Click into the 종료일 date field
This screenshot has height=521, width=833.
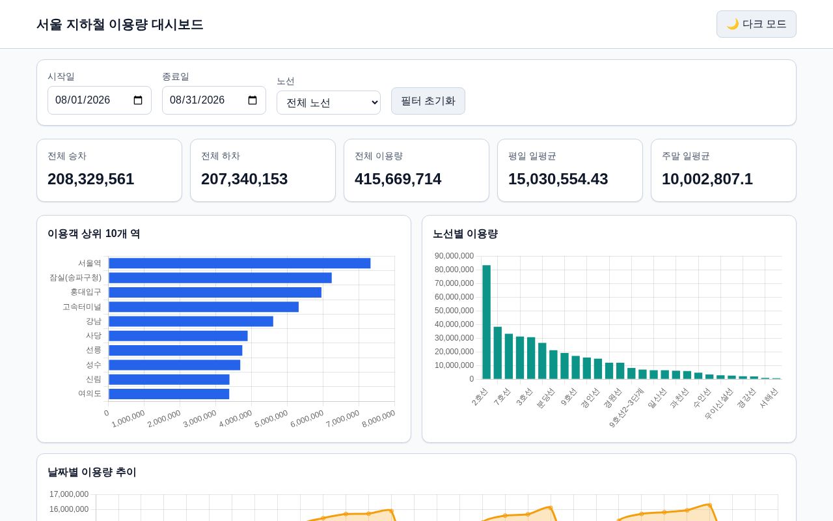click(x=214, y=100)
